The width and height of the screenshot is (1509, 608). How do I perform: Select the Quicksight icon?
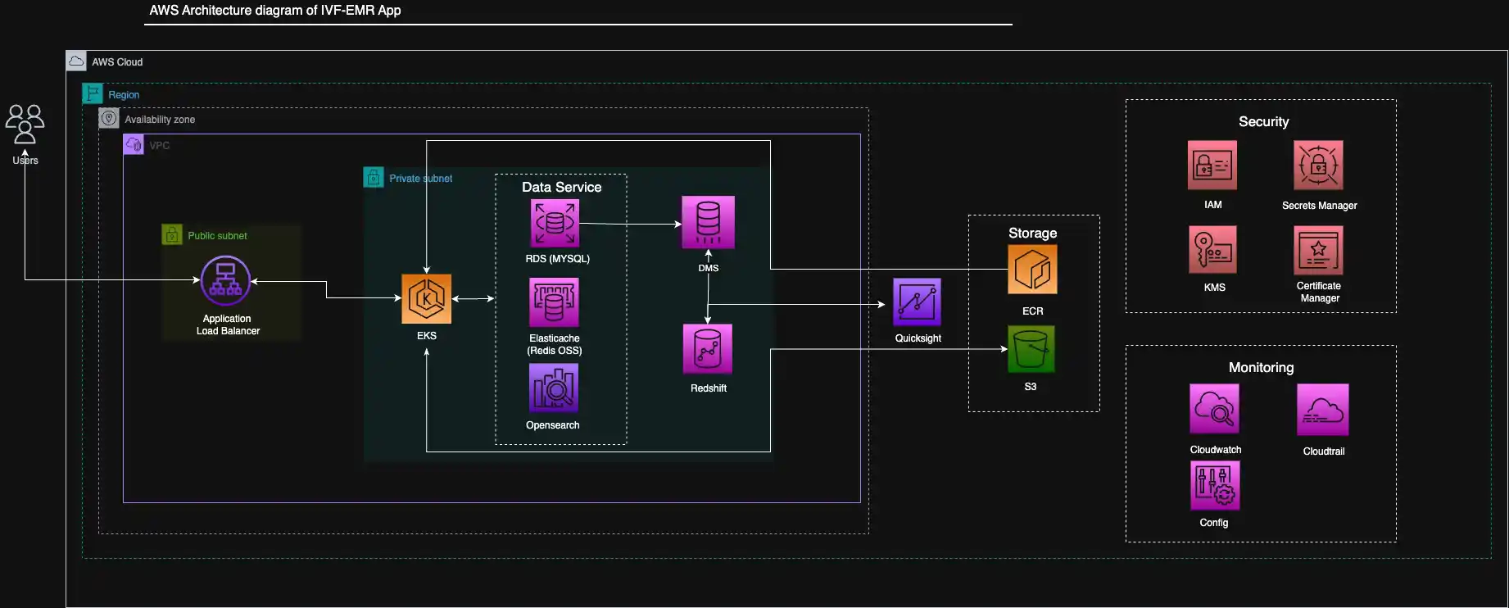pyautogui.click(x=917, y=302)
